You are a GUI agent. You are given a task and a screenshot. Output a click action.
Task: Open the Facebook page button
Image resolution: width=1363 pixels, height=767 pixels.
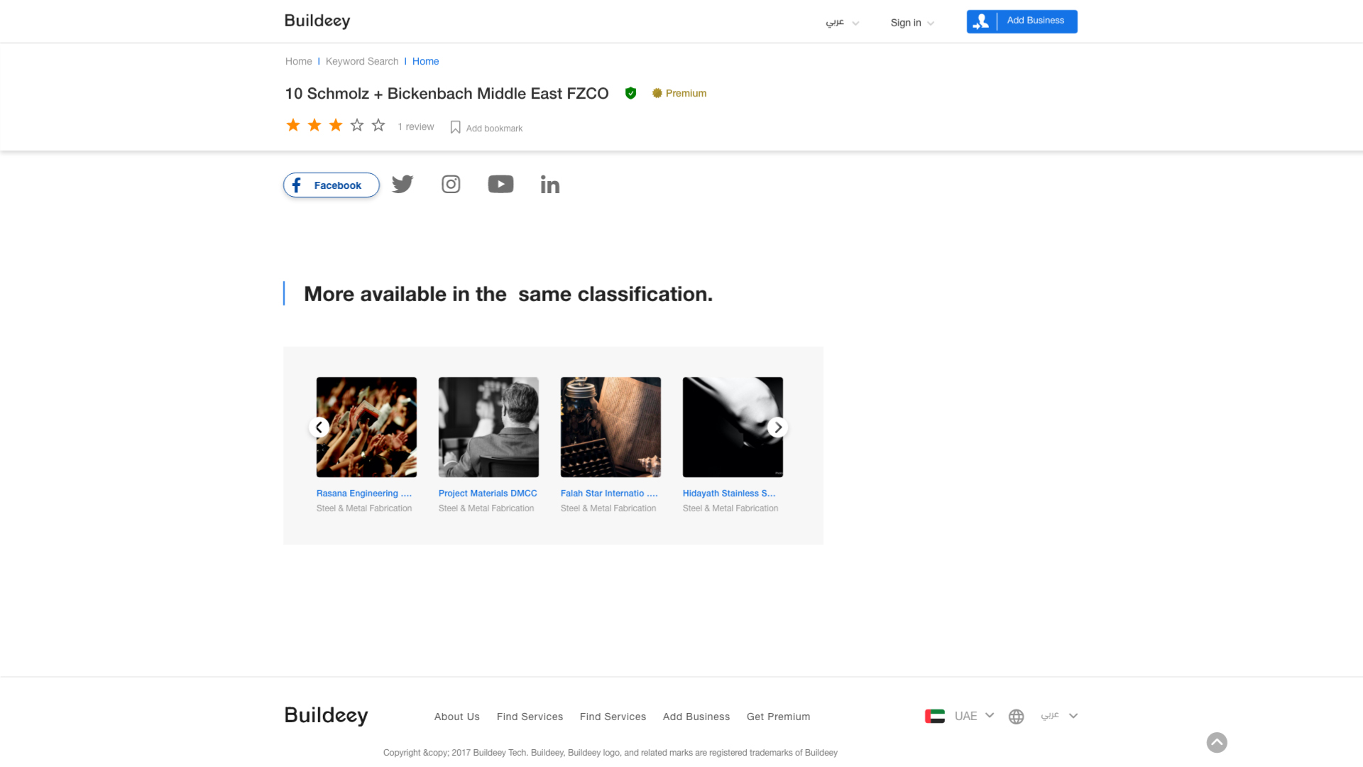point(332,185)
